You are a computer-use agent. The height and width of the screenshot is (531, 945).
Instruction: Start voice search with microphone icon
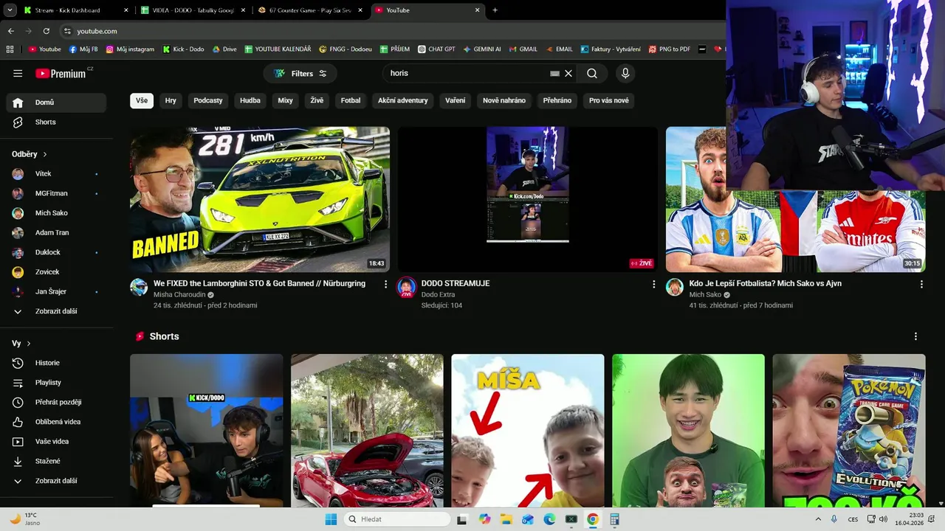[x=625, y=73]
